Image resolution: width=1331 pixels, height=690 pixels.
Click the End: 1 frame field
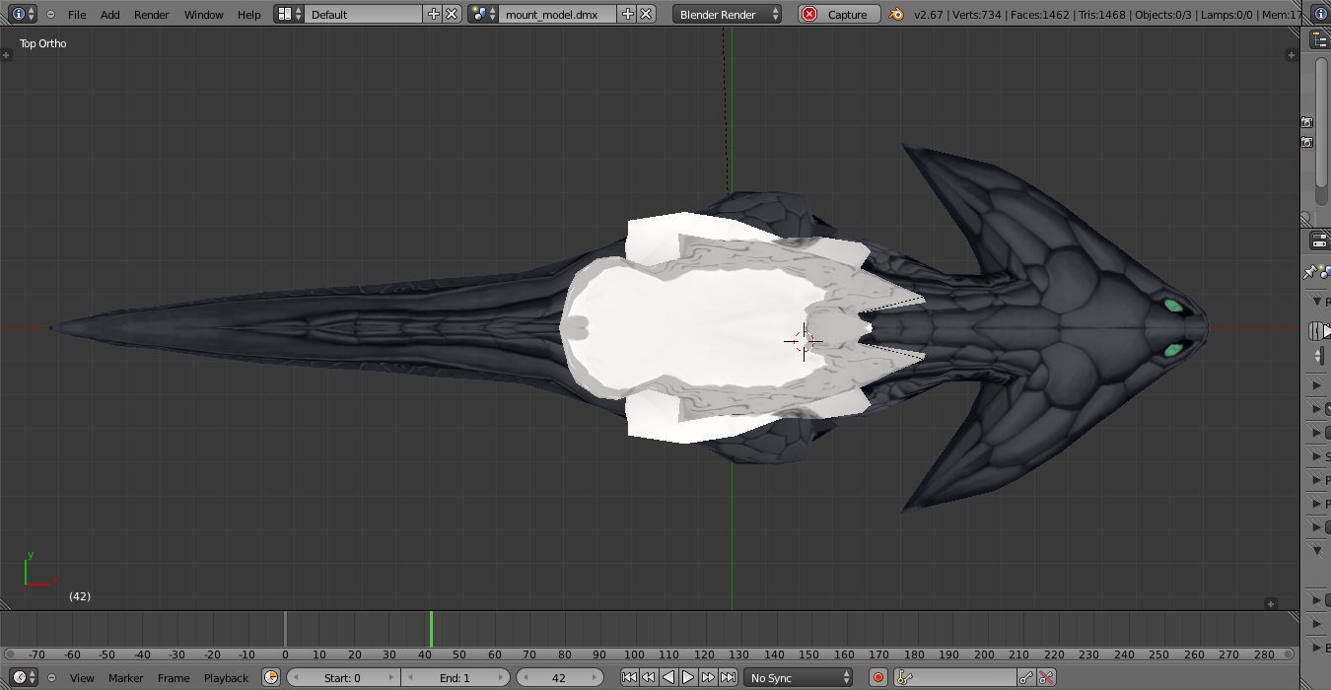455,677
